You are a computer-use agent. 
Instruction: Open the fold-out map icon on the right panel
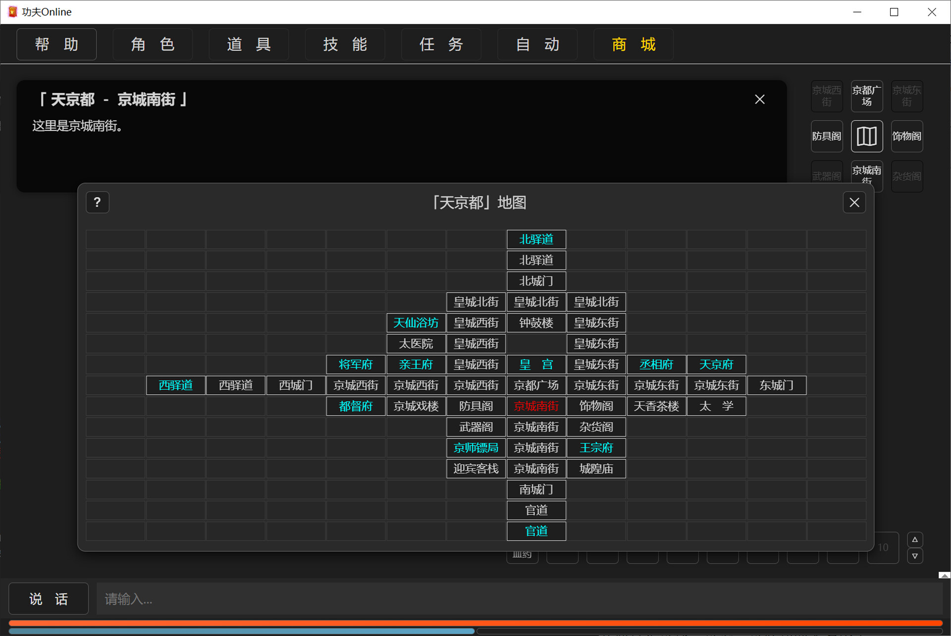click(867, 136)
